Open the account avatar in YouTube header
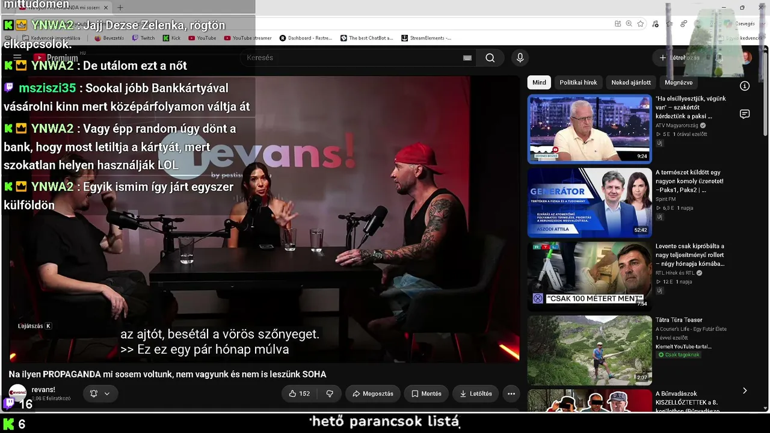Image resolution: width=770 pixels, height=433 pixels. [x=746, y=58]
